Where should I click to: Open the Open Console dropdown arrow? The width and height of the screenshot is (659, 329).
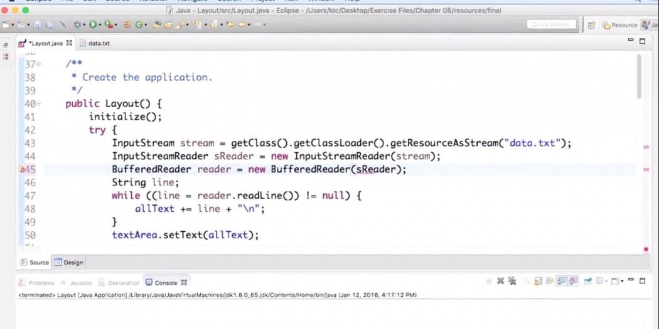622,281
